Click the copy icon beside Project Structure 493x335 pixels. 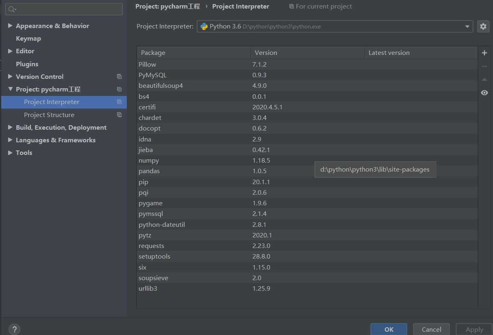coord(119,115)
